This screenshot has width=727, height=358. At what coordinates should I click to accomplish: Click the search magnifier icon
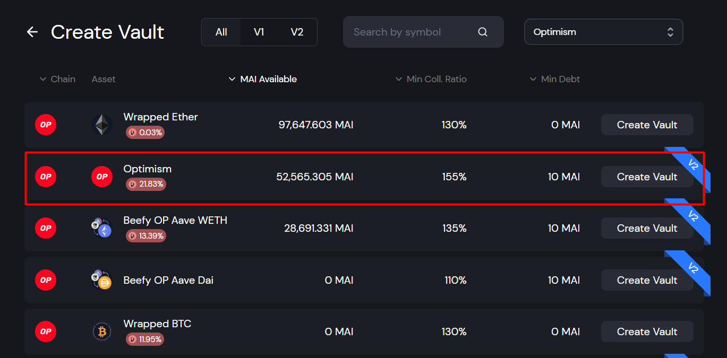point(483,32)
